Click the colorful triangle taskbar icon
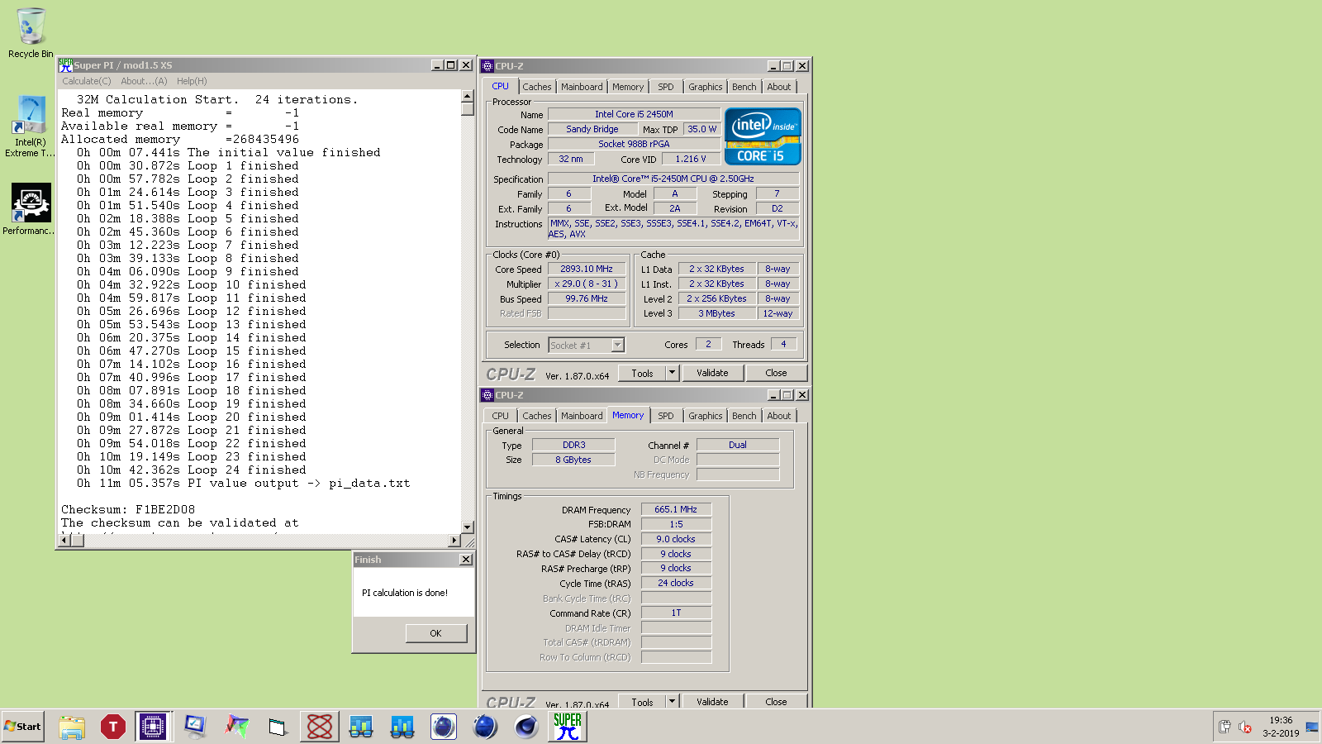 coord(236,727)
